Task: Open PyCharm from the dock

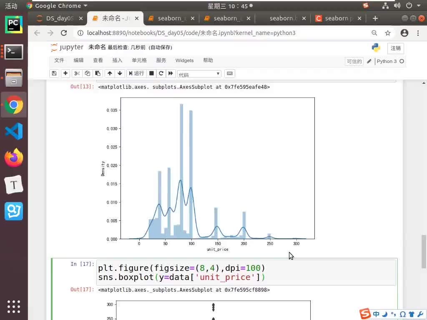Action: (x=14, y=25)
